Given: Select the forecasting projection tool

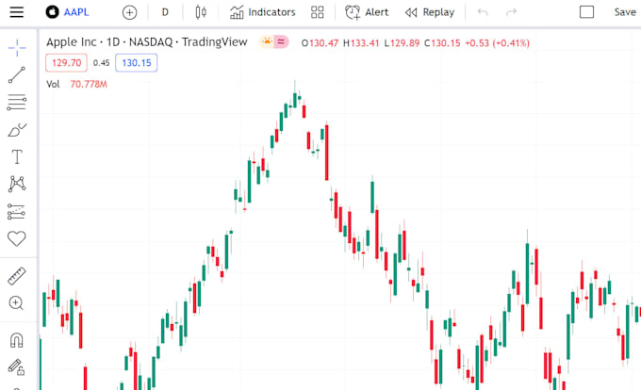Looking at the screenshot, I should tap(17, 212).
